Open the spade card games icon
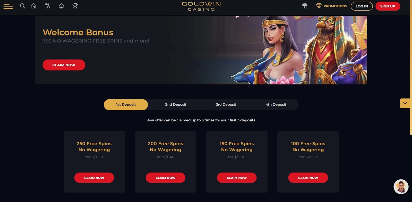412x202 pixels. pos(61,6)
